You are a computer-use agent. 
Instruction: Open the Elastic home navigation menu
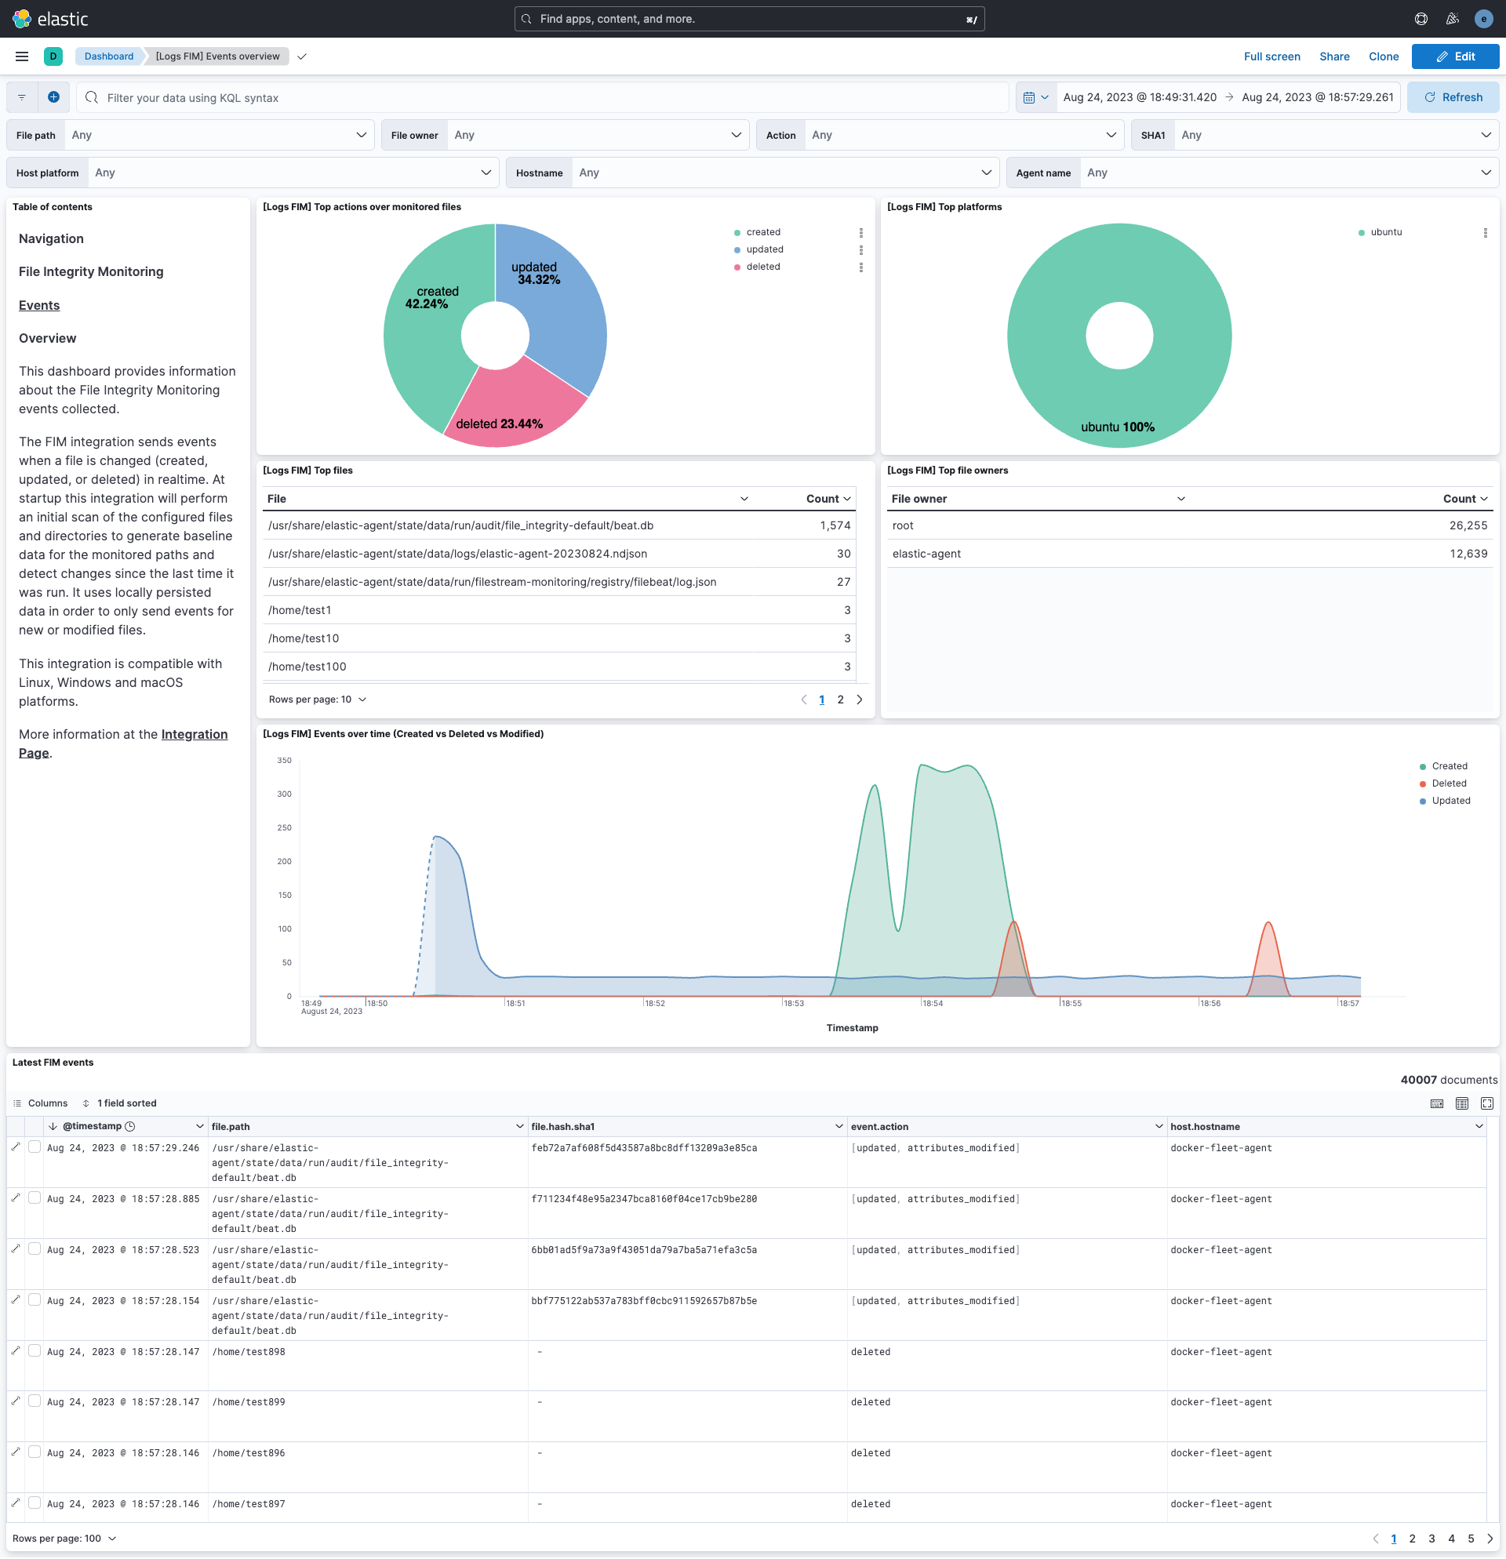coord(21,56)
